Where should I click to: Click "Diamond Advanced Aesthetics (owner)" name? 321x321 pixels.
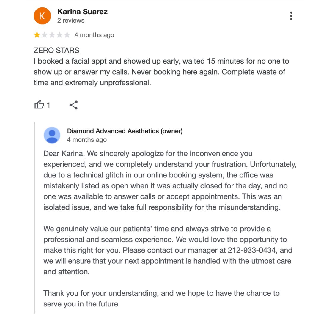[x=125, y=131]
